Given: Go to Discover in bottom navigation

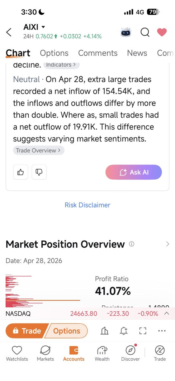Looking at the screenshot, I should click(x=130, y=353).
